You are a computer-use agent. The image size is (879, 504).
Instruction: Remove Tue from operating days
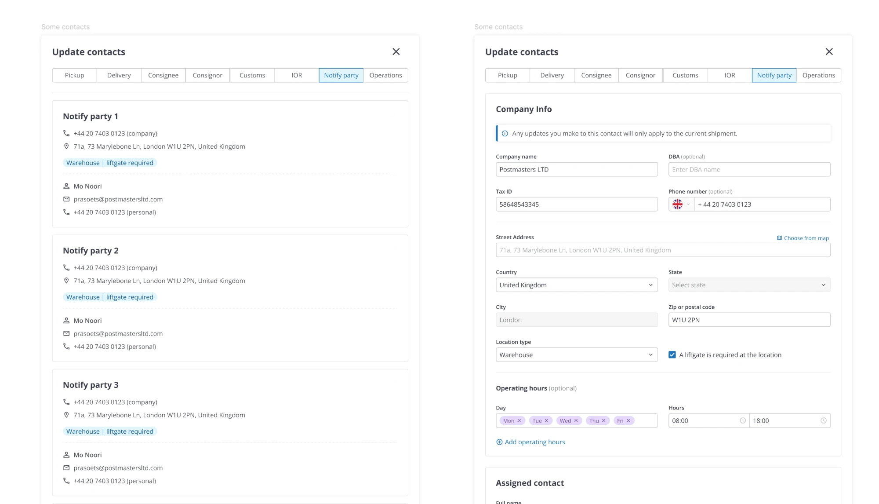tap(546, 420)
